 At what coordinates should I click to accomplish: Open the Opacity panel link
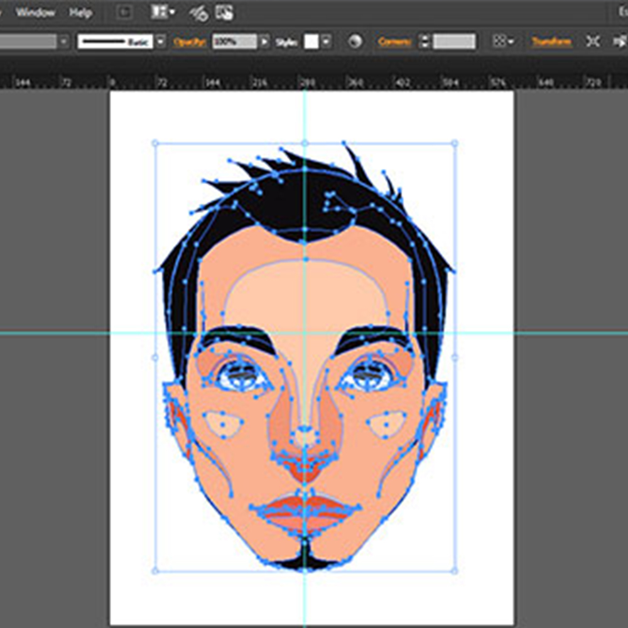[x=190, y=41]
